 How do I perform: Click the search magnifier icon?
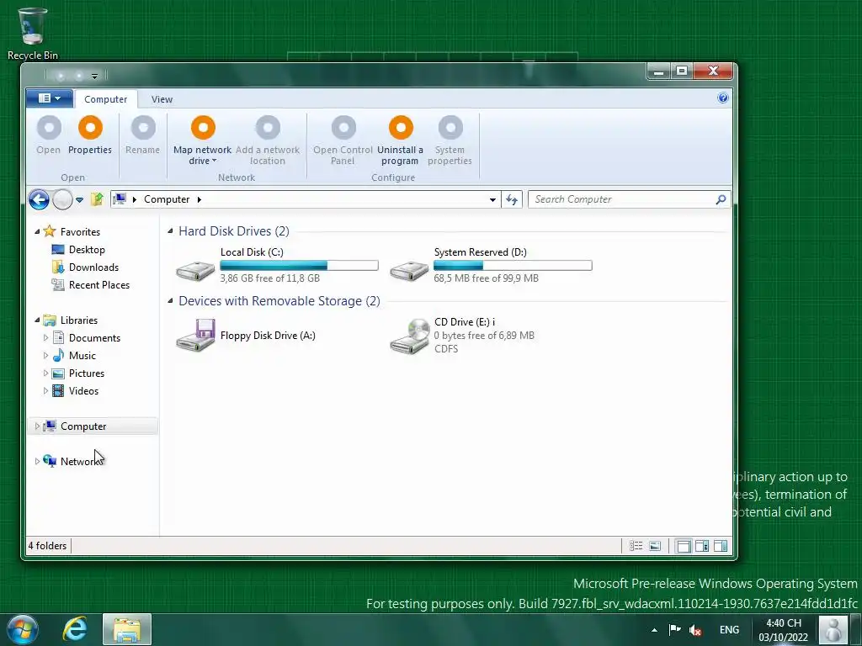(721, 199)
